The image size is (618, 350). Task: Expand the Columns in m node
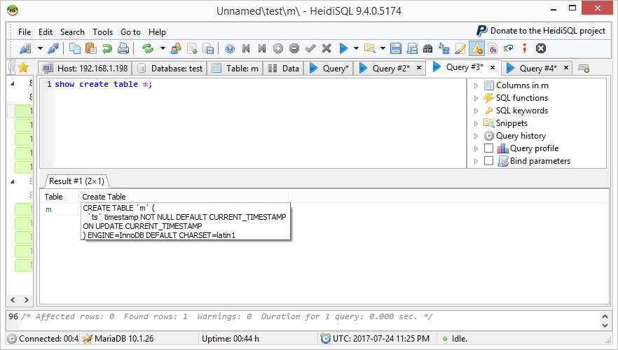point(476,85)
